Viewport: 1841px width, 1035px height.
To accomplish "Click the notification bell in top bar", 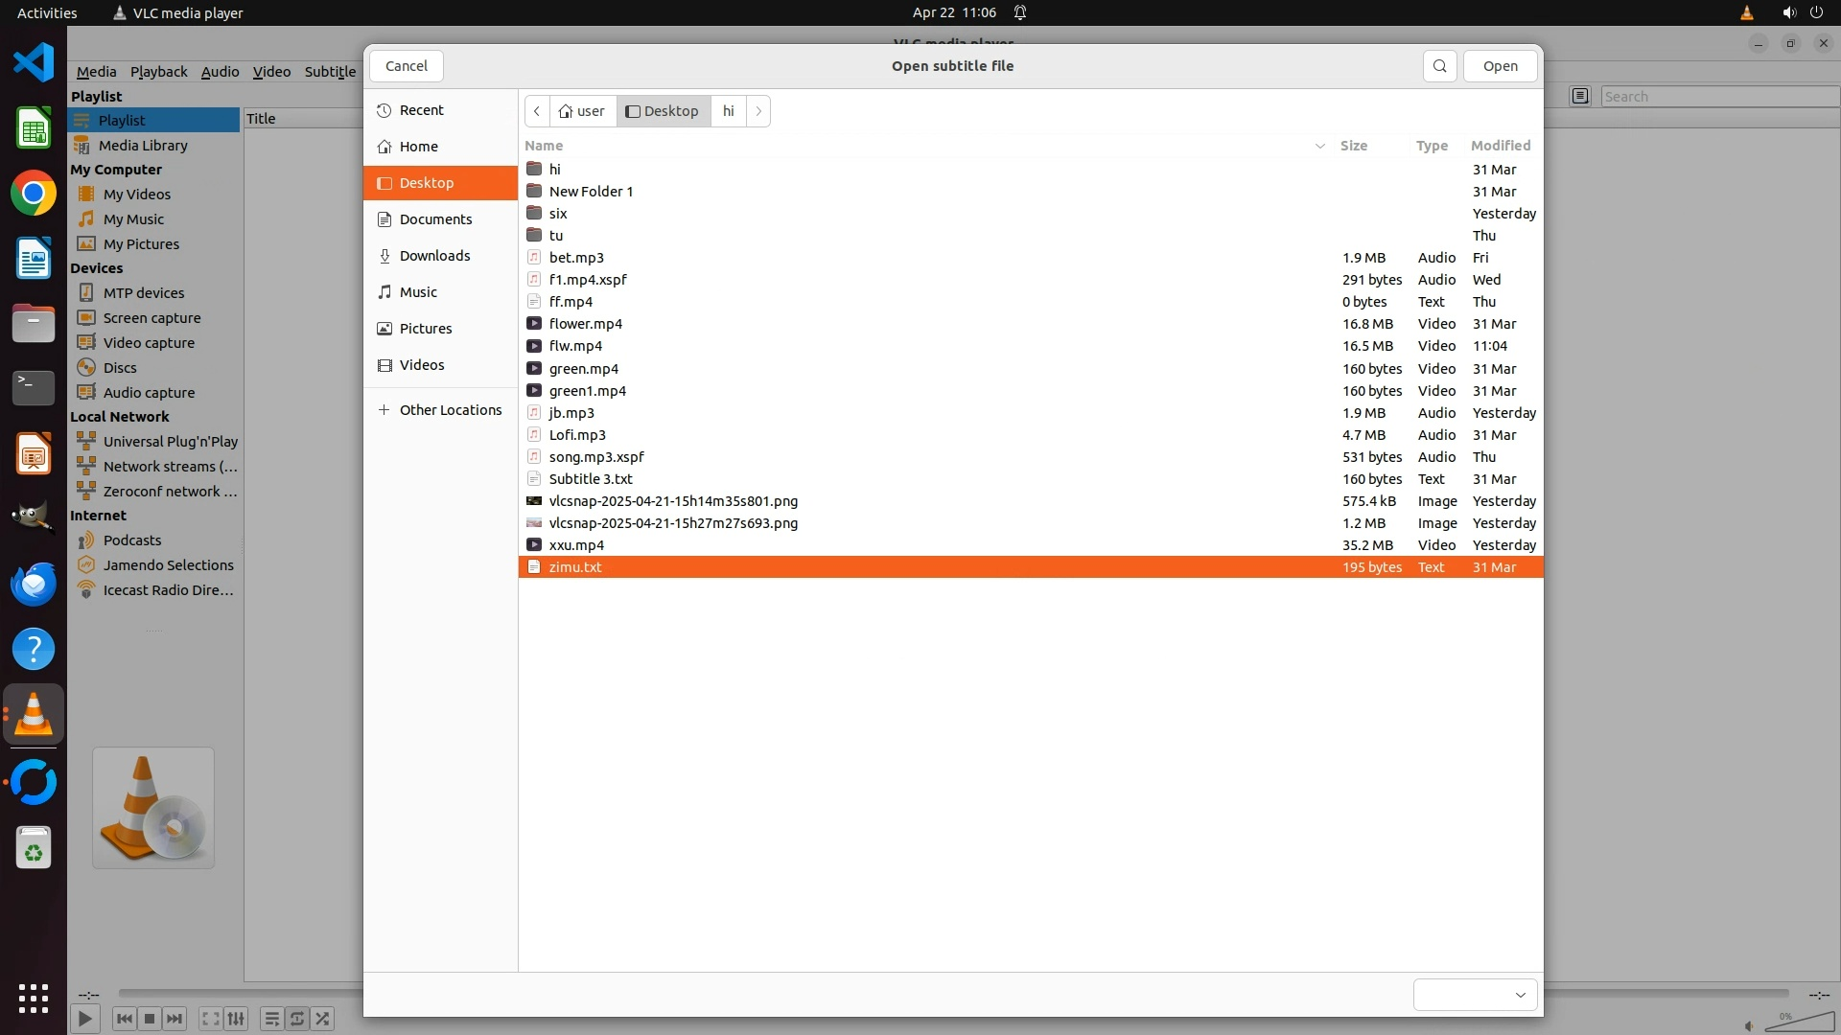I will [1020, 12].
